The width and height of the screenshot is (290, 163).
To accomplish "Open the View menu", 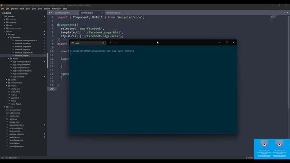I will 28,9.
